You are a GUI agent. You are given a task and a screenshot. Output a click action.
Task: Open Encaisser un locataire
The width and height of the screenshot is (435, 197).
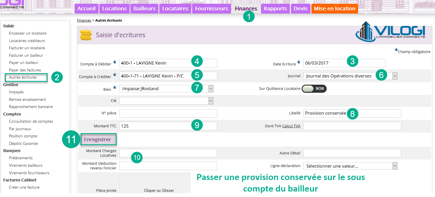(x=28, y=33)
